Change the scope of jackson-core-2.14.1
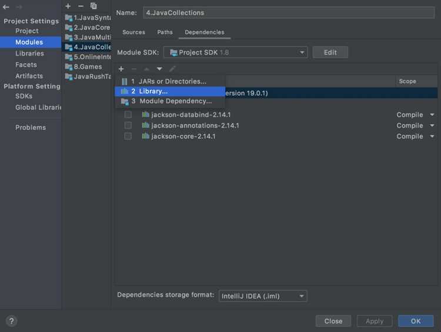 415,136
